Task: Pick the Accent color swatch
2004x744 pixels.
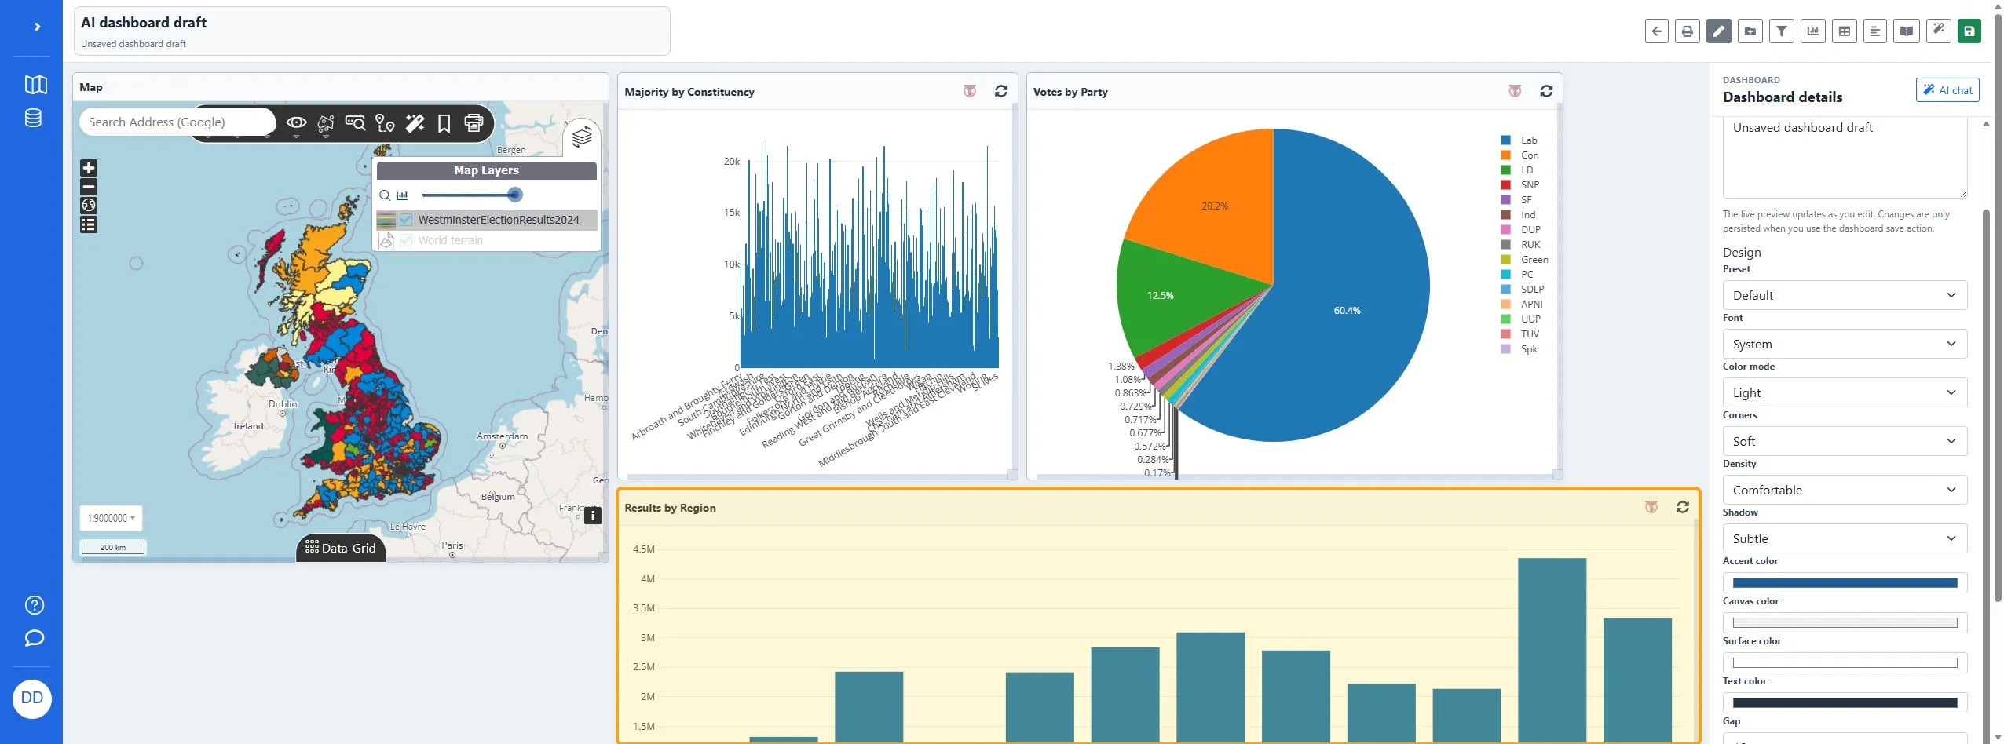Action: pyautogui.click(x=1844, y=582)
